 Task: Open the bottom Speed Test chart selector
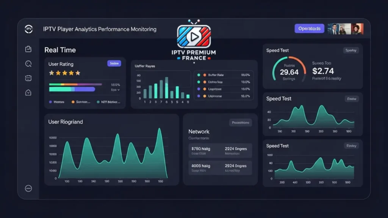(350, 146)
